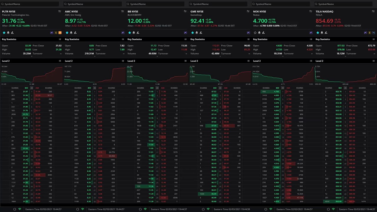
Task: Refresh the PLTR panel data
Action: coord(15,209)
